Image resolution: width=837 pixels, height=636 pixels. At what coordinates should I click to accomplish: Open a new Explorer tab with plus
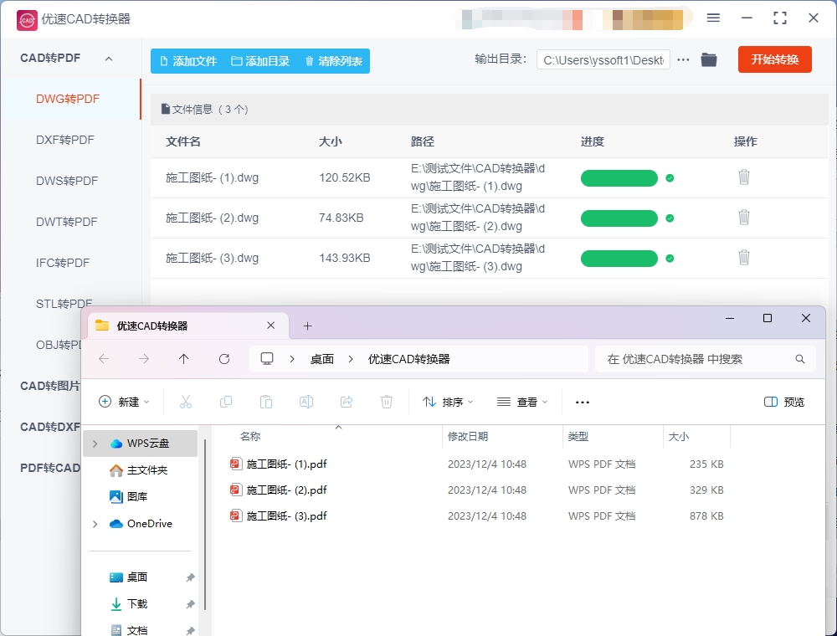tap(307, 326)
